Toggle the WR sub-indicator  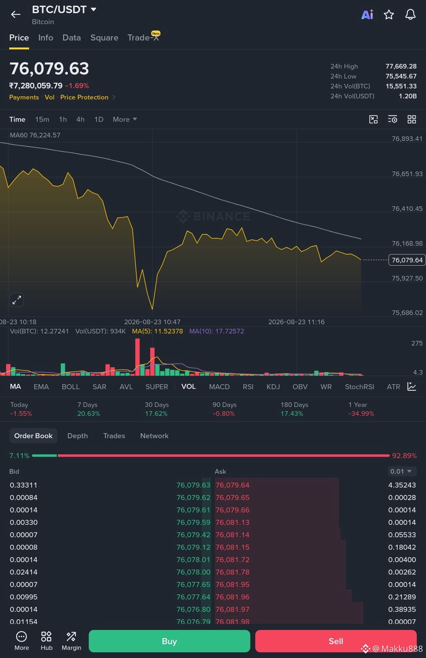[x=326, y=386]
